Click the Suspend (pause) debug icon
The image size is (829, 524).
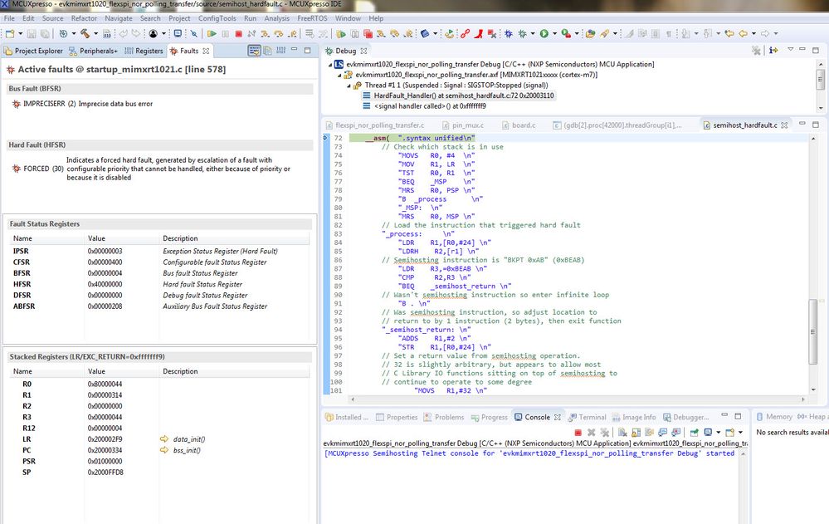(224, 32)
